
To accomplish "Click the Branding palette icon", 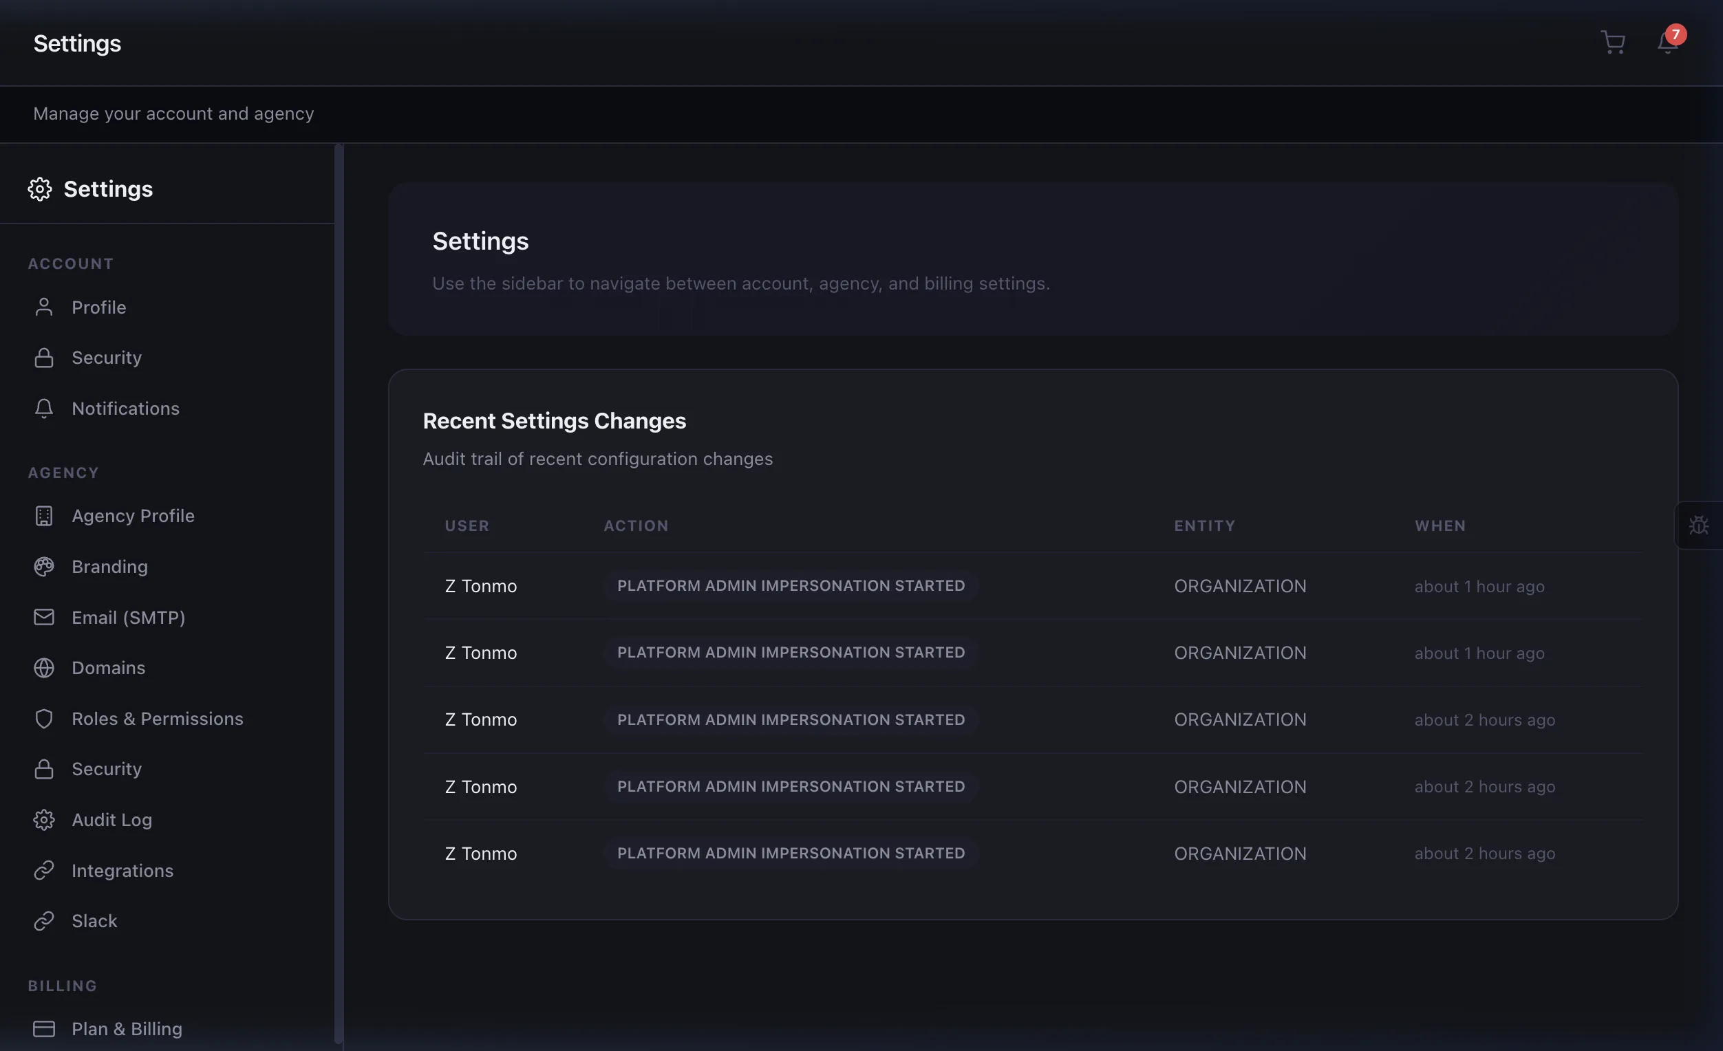I will tap(43, 566).
